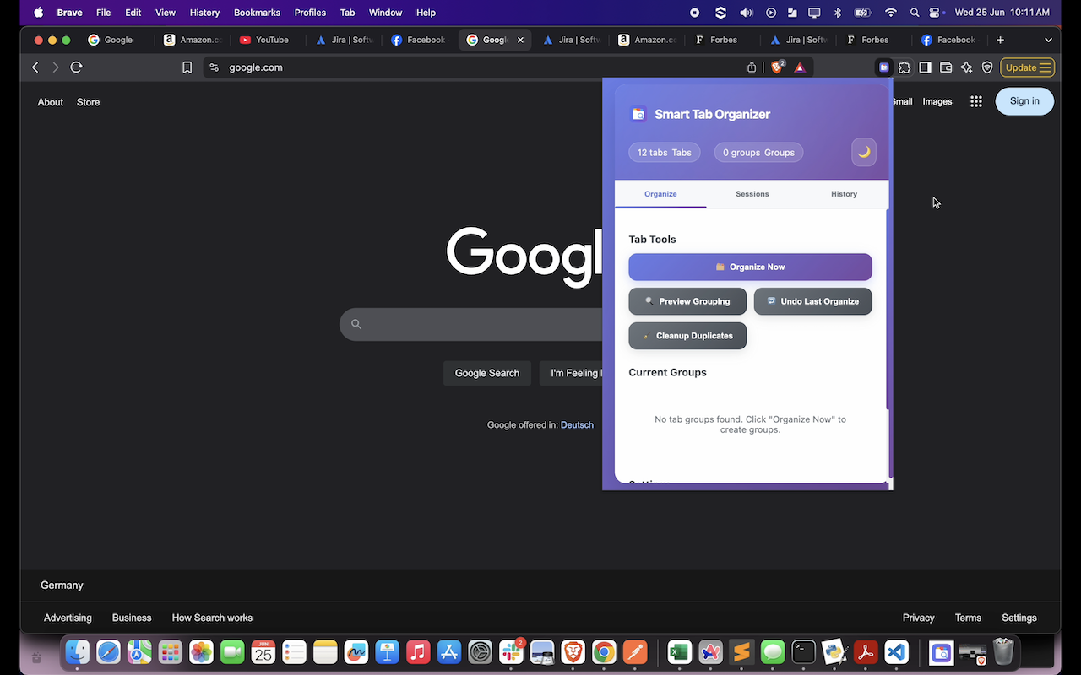This screenshot has width=1081, height=675.
Task: Launch Slack from the Dock
Action: [x=511, y=652]
